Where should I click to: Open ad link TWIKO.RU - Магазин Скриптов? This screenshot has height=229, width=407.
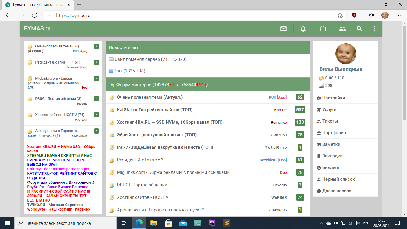55,205
